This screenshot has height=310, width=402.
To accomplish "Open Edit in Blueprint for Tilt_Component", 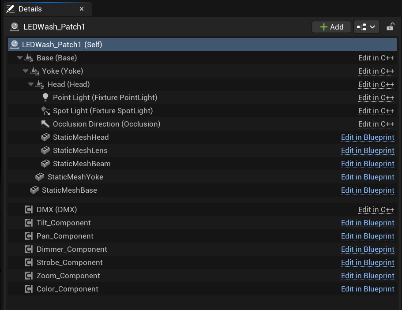I will tap(368, 223).
